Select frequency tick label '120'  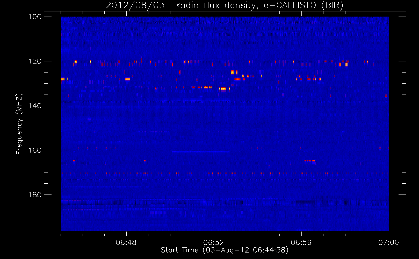click(35, 61)
